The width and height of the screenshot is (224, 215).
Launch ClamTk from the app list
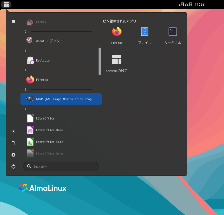tap(61, 22)
